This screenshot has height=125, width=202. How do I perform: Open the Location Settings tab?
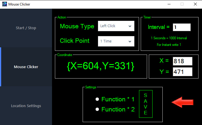point(26,106)
